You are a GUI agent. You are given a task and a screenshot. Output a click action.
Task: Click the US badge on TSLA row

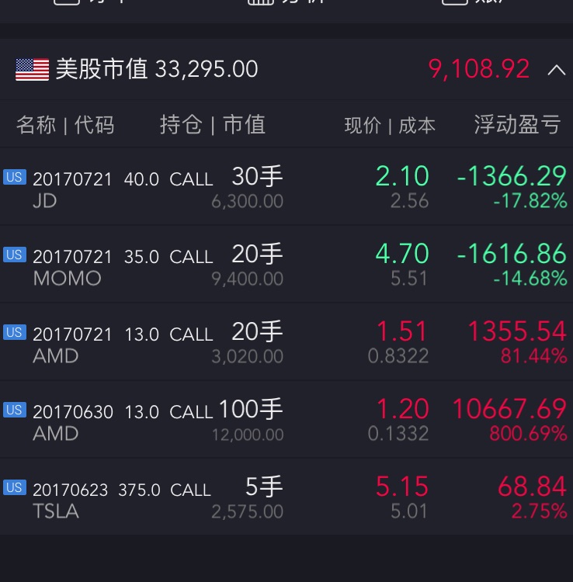[14, 487]
